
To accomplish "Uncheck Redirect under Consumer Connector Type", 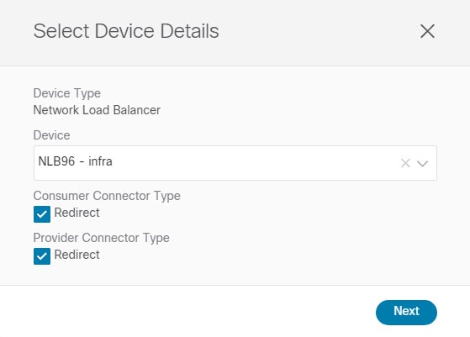I will [42, 214].
